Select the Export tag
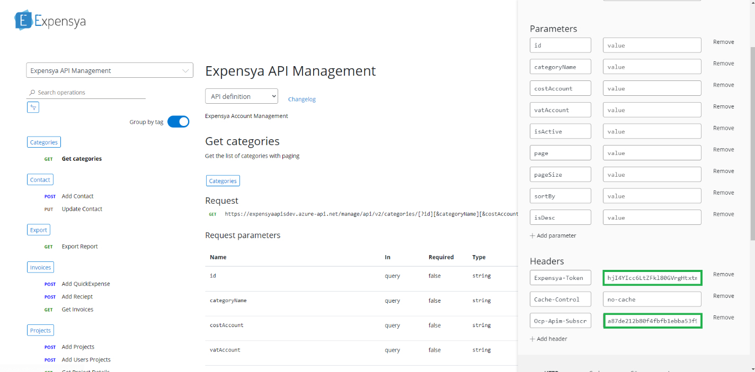This screenshot has width=755, height=372. tap(39, 230)
